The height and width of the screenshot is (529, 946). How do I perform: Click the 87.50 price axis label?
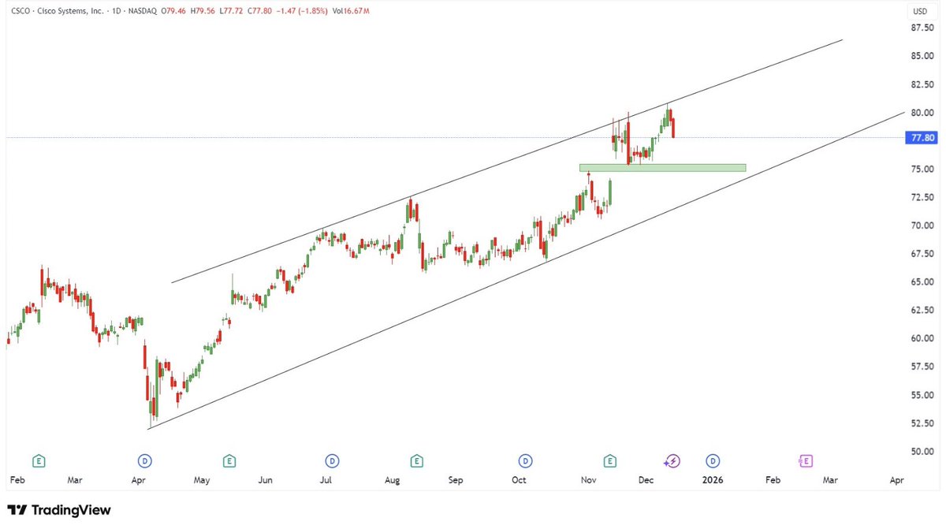click(x=922, y=28)
